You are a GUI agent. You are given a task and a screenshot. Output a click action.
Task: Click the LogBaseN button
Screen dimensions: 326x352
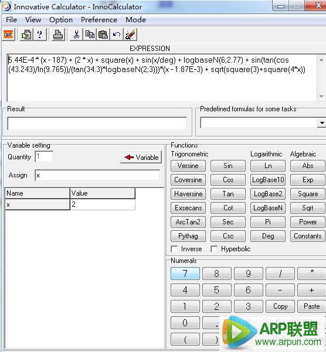point(268,208)
